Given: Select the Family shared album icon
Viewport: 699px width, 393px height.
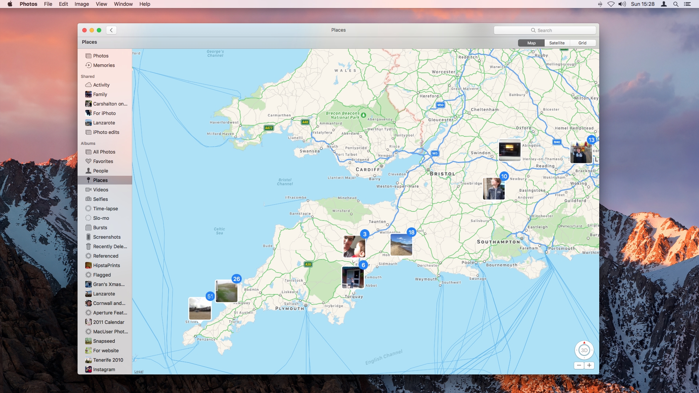Looking at the screenshot, I should 88,94.
